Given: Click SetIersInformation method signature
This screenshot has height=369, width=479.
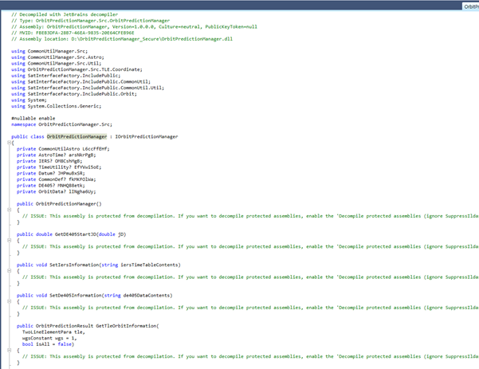Looking at the screenshot, I should pyautogui.click(x=99, y=265).
